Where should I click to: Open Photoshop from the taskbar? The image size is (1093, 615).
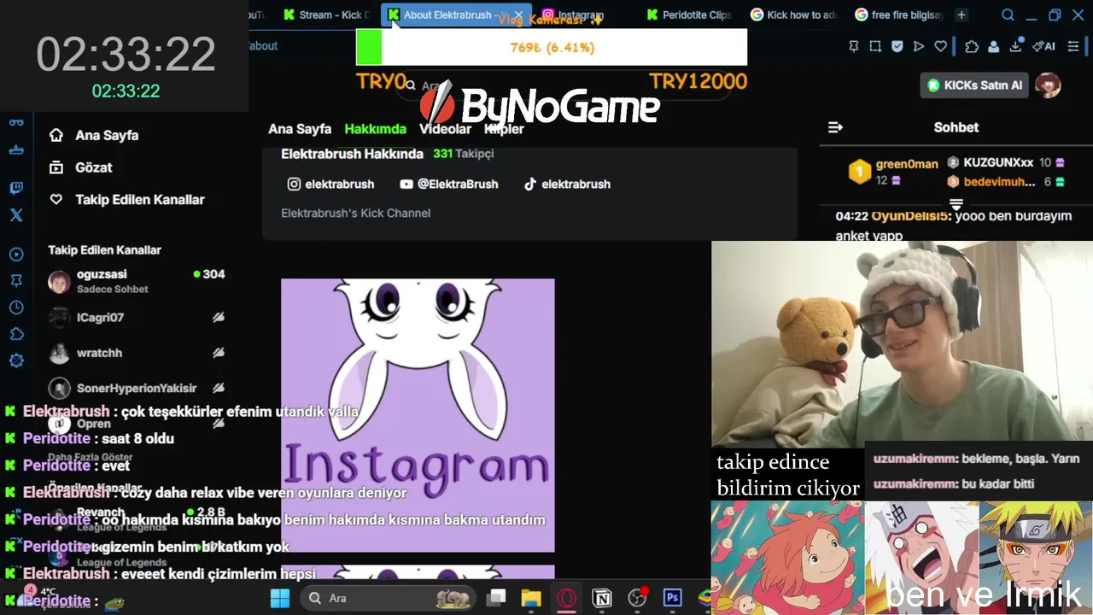click(x=673, y=598)
